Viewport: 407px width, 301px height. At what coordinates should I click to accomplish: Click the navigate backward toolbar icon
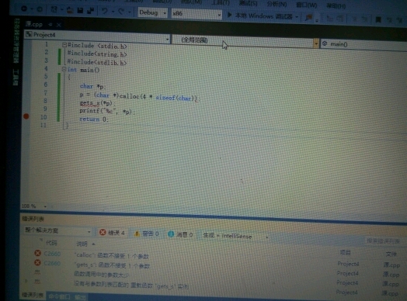pyautogui.click(x=24, y=9)
